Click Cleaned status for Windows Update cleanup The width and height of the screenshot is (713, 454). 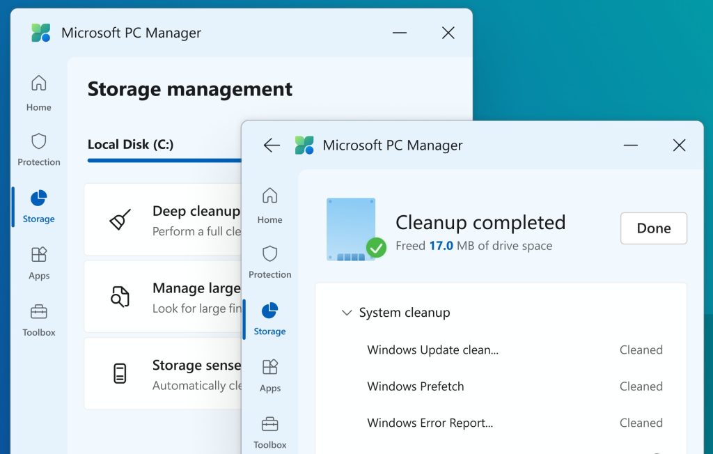coord(641,350)
